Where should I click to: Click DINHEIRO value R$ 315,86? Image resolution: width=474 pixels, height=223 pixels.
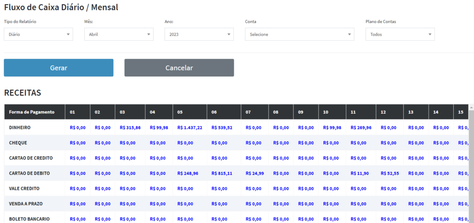click(x=130, y=127)
